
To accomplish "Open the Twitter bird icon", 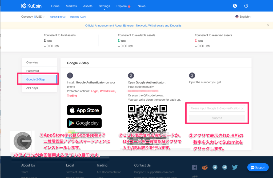I will point(235,167).
